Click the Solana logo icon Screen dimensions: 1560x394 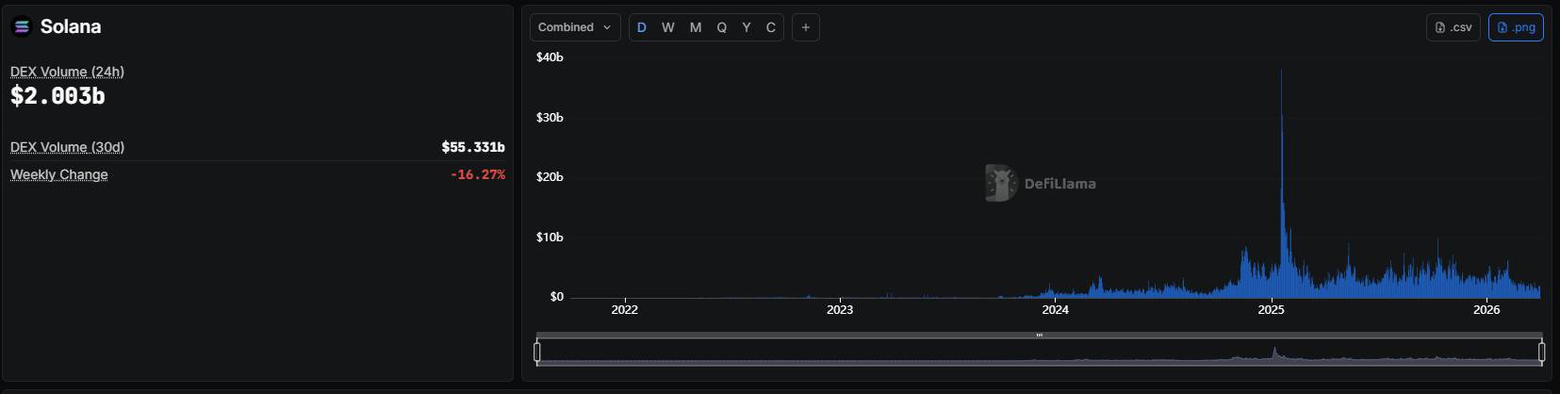tap(22, 27)
